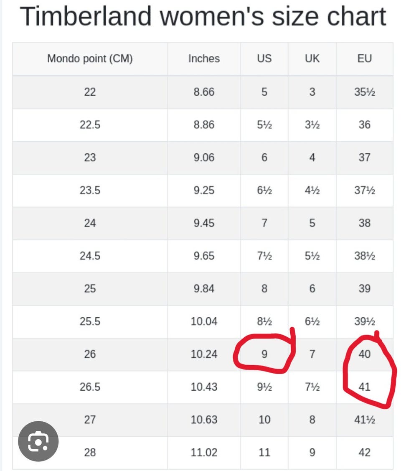The width and height of the screenshot is (401, 471).
Task: Click the 10.24 inches cell
Action: point(204,354)
